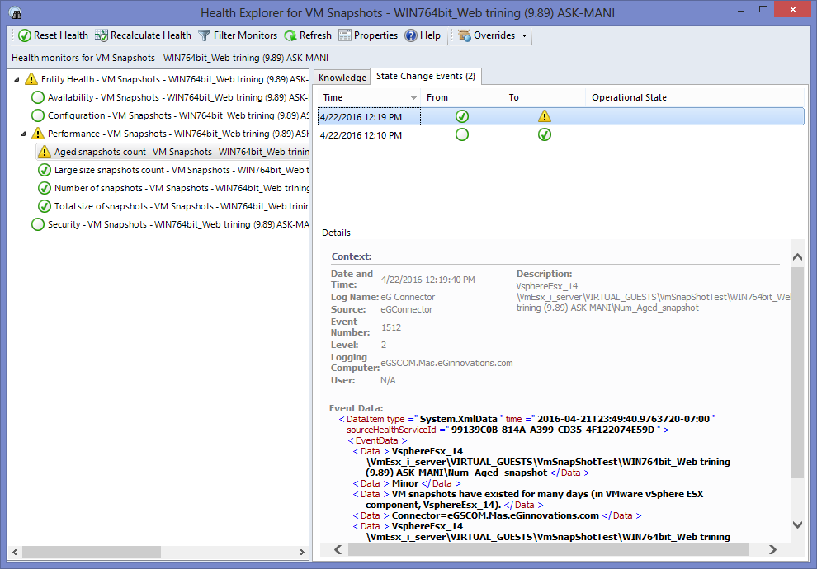Click the Help button label

pyautogui.click(x=431, y=35)
